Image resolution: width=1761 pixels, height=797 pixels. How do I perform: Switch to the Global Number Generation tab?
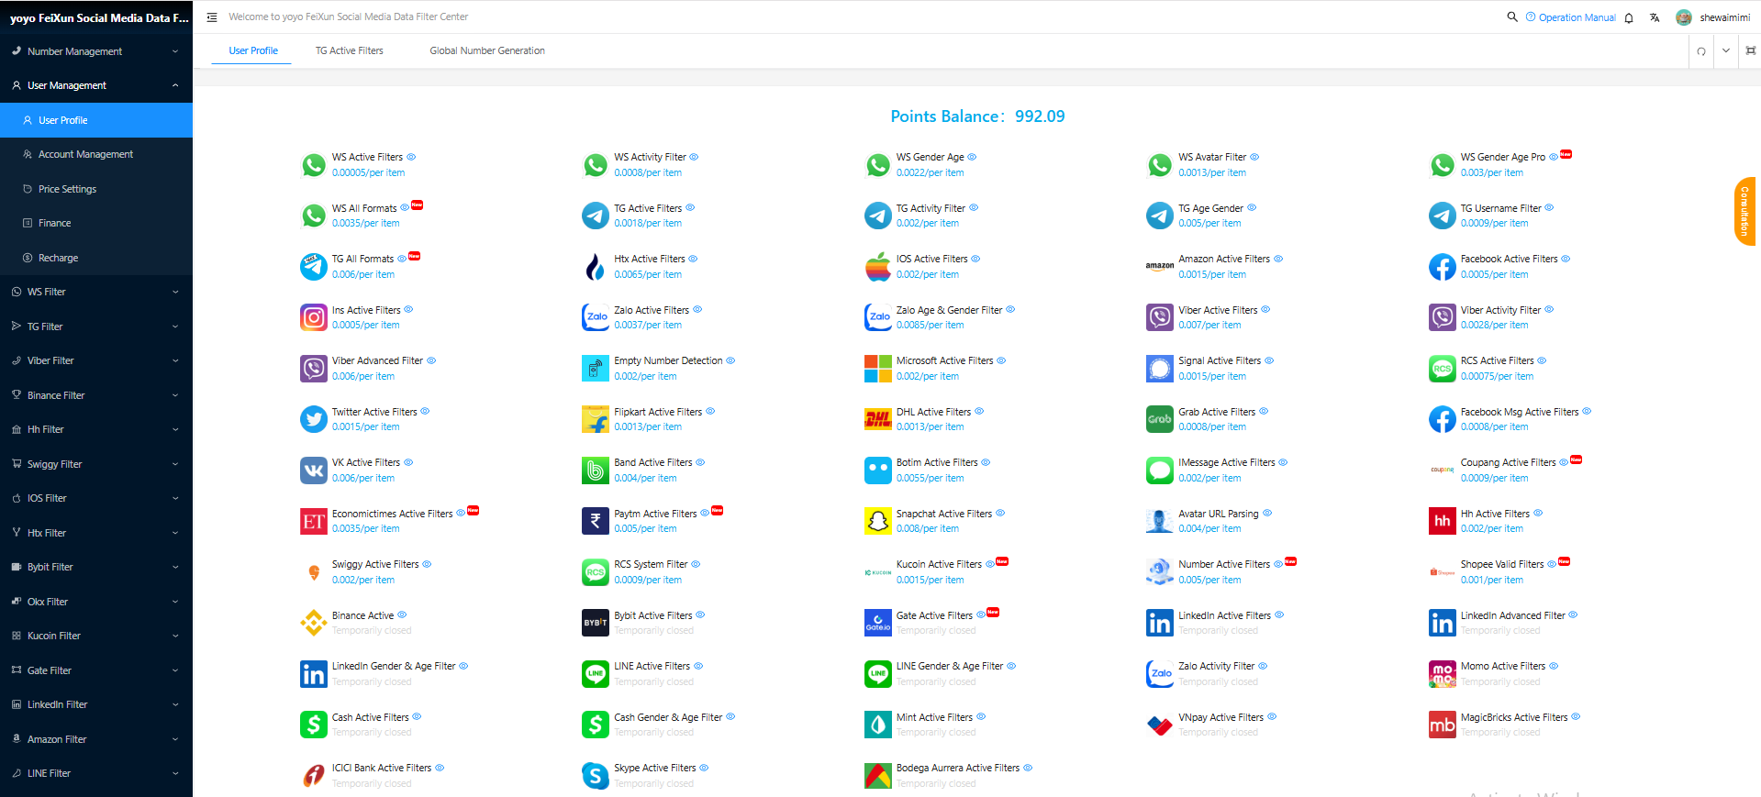(x=487, y=50)
